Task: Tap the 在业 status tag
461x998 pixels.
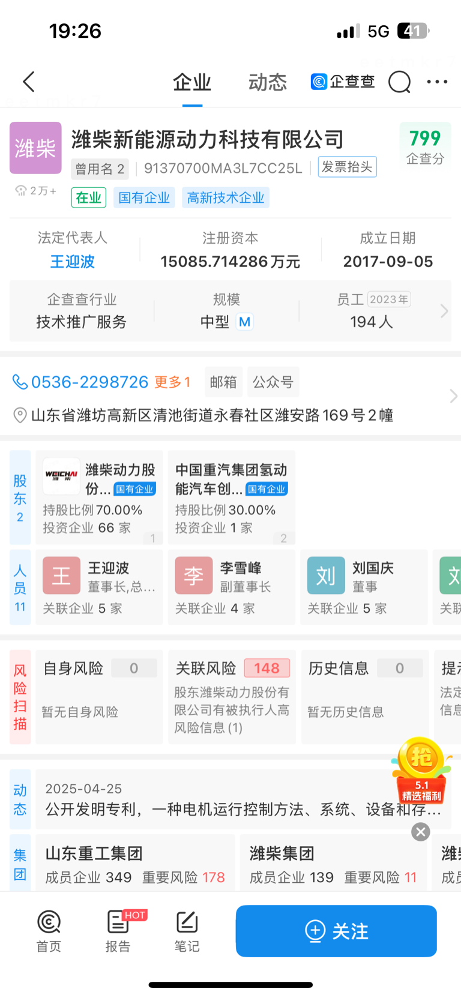Action: (89, 197)
